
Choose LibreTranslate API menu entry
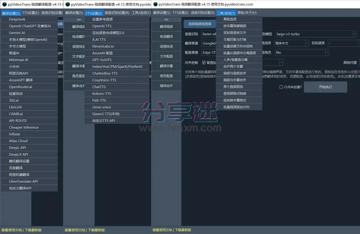[x=29, y=182]
